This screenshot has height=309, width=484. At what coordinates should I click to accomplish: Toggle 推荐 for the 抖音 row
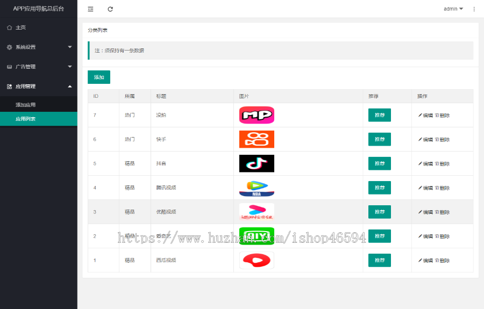click(x=379, y=163)
